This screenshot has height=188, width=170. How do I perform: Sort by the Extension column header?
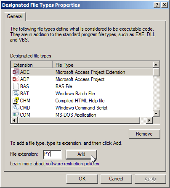tap(32, 65)
